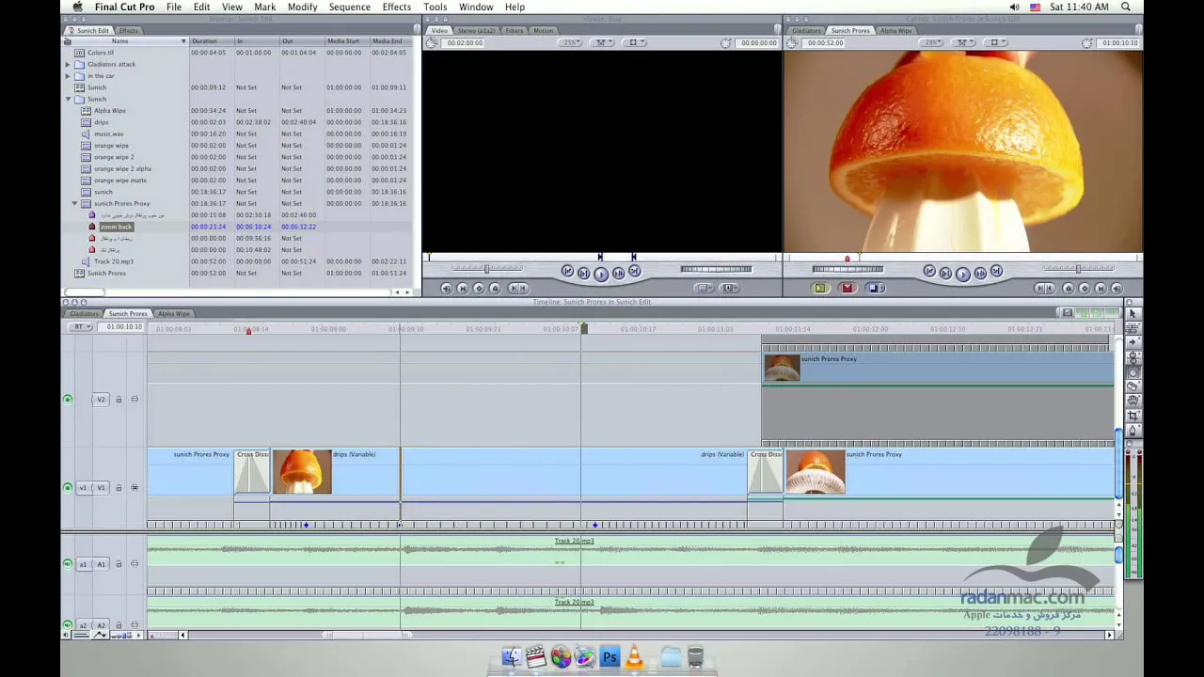Screen dimensions: 1204x677
Task: Open Spotlight search in the menu bar
Action: coord(1126,7)
